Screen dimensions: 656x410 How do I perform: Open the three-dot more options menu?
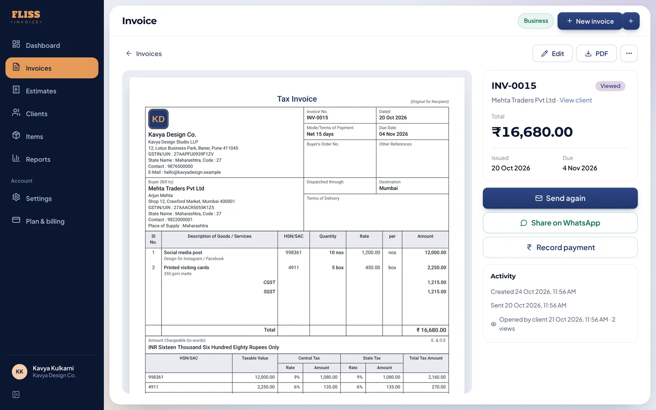click(x=629, y=53)
